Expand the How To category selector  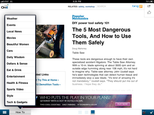[20, 112]
